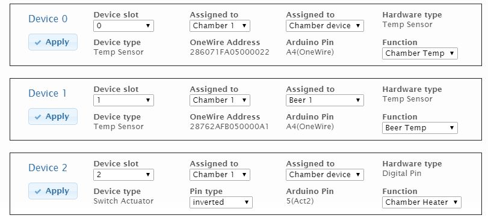Click the Device 0 heading
The width and height of the screenshot is (488, 221).
point(48,19)
